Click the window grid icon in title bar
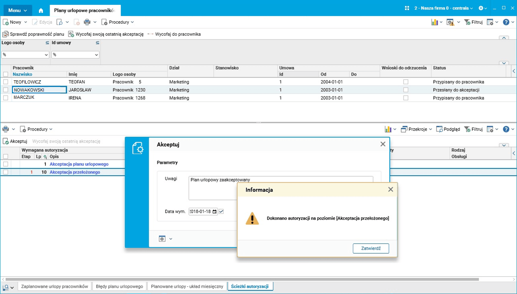This screenshot has width=517, height=294. [407, 8]
